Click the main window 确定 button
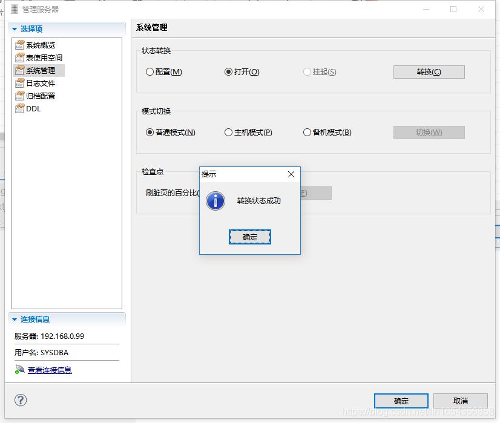The width and height of the screenshot is (500, 423). point(401,401)
